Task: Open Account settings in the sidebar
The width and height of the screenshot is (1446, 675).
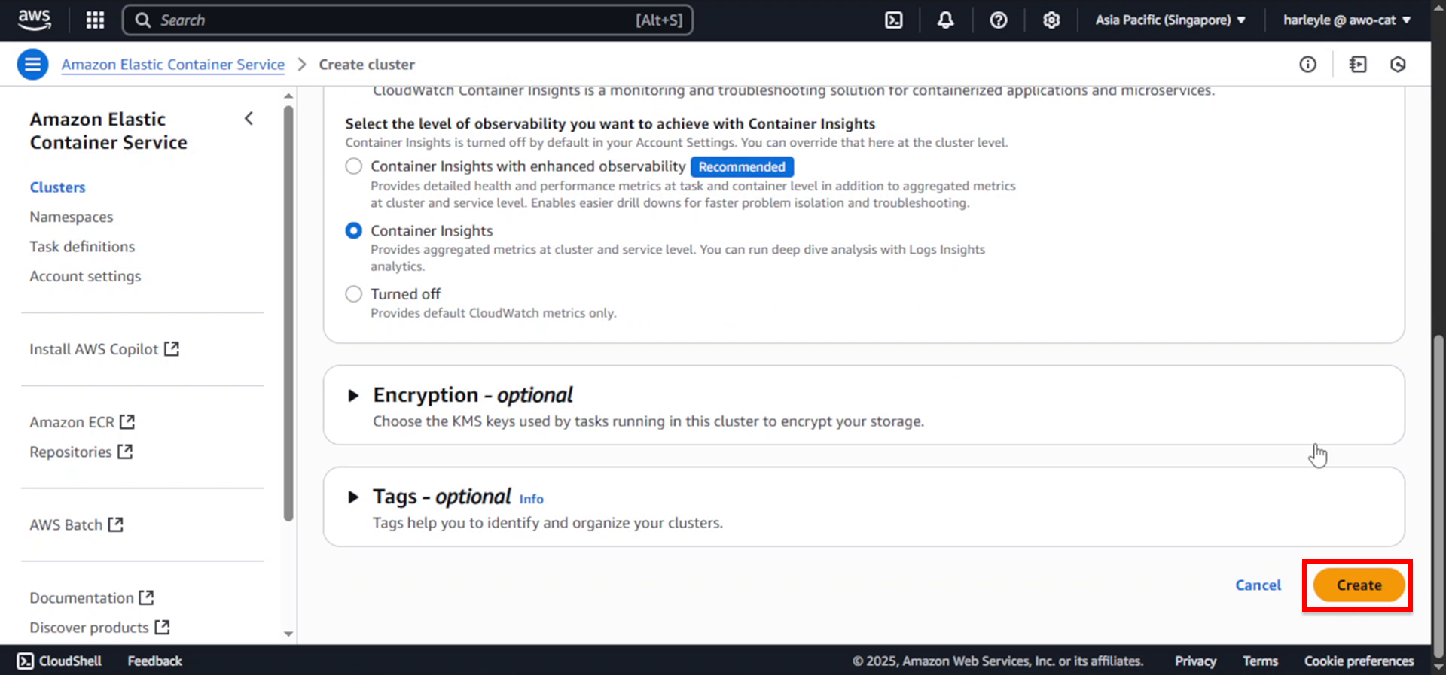Action: pos(85,276)
